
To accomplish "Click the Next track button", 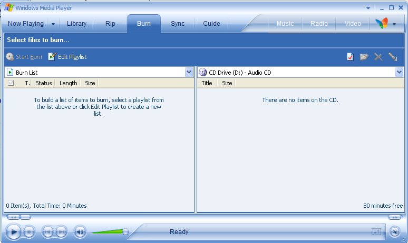I will click(61, 231).
